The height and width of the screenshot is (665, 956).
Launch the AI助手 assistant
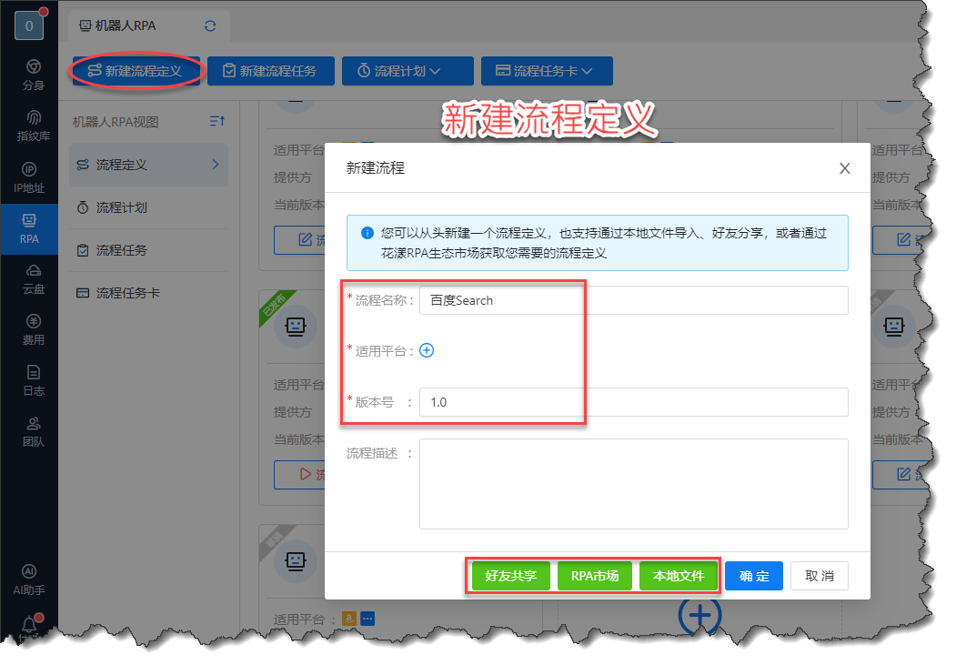click(x=29, y=579)
